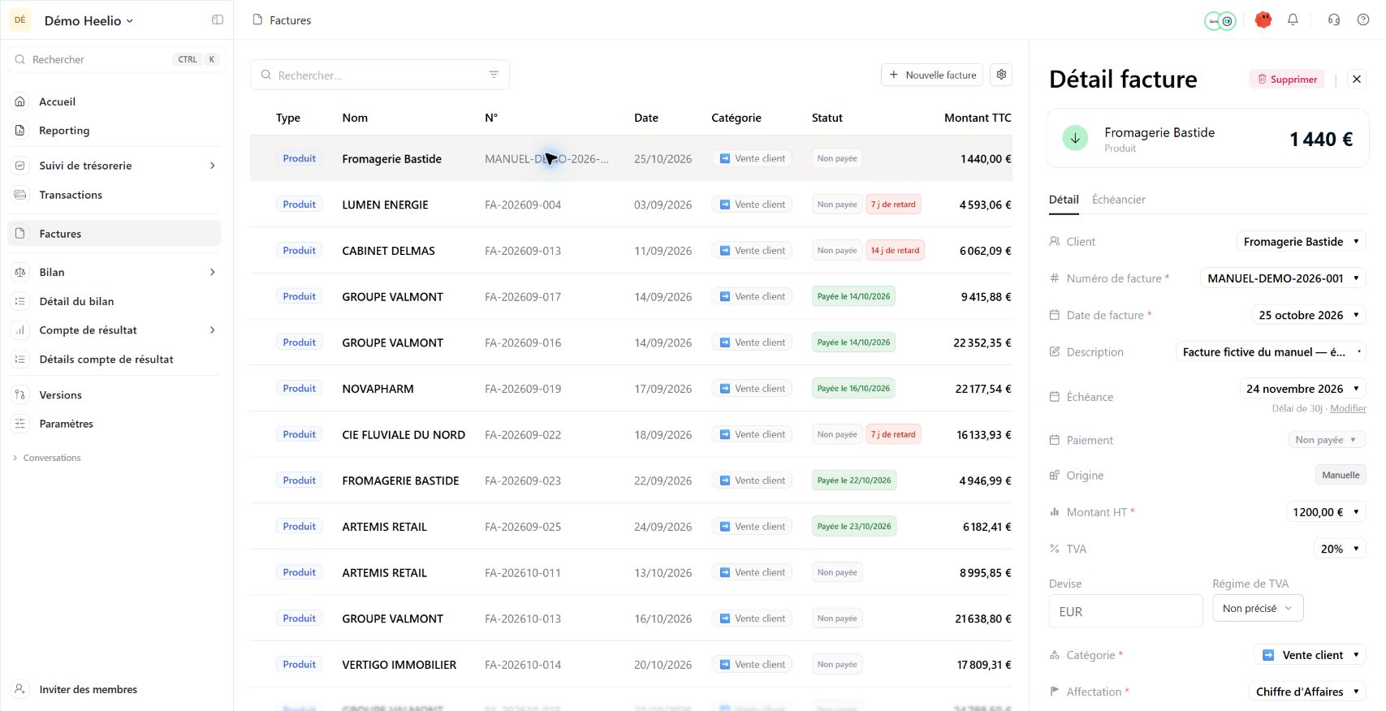1386x711 pixels.
Task: Click the Nouvelle facture button
Action: (x=932, y=75)
